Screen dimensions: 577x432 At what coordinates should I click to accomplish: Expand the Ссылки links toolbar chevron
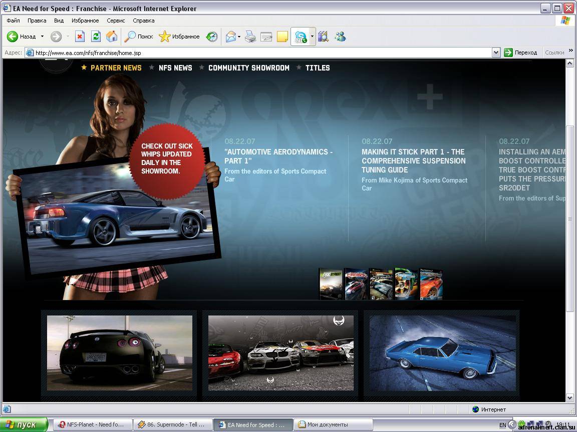tap(571, 50)
